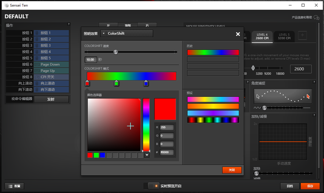Click the ColorShift speed slider handle

coord(116,52)
